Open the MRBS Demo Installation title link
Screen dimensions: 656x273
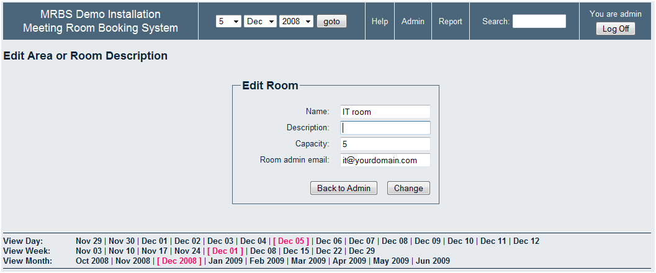100,14
